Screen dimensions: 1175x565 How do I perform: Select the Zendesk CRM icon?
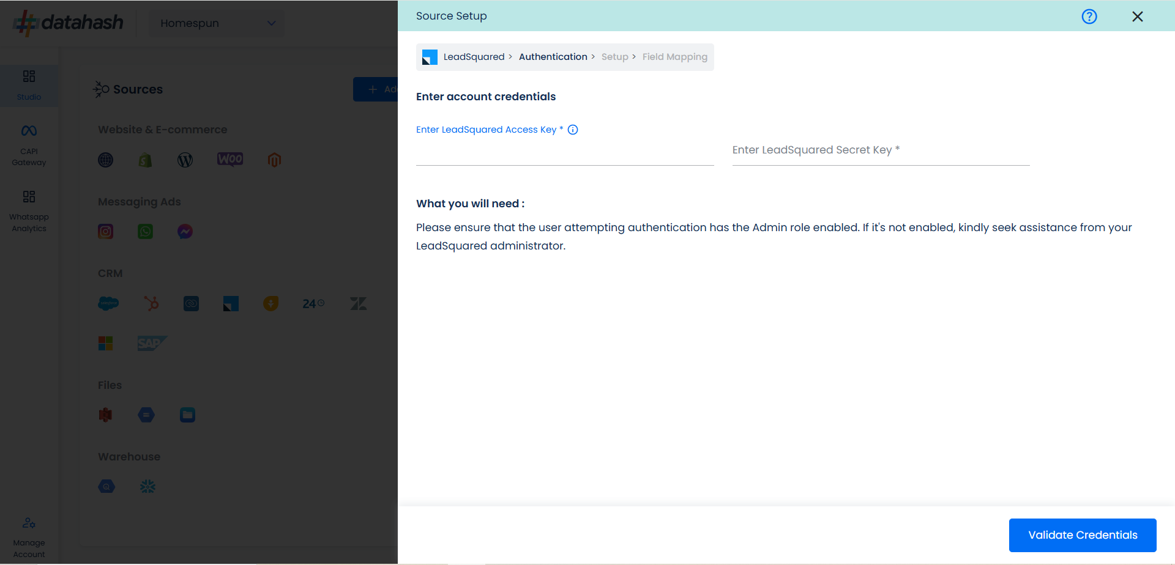coord(358,303)
